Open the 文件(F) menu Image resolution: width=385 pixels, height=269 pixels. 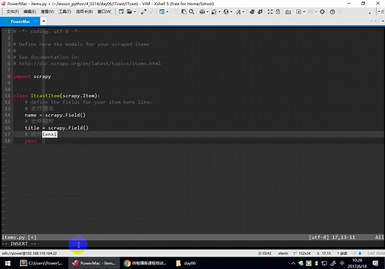(13, 12)
